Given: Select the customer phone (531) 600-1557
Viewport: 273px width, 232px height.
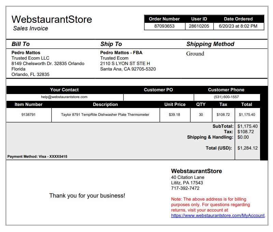Looking at the screenshot, I should pyautogui.click(x=226, y=97).
